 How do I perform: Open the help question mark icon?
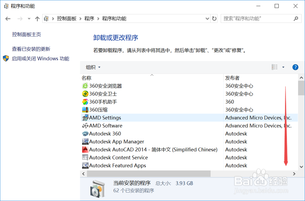click(x=295, y=67)
